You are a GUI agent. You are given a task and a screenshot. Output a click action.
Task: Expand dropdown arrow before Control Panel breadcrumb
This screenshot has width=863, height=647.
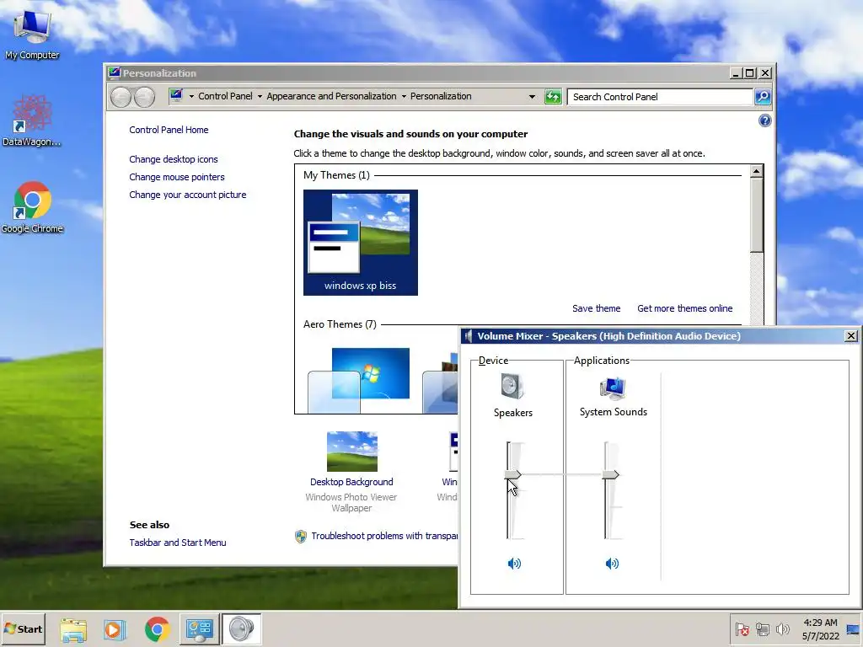point(191,96)
